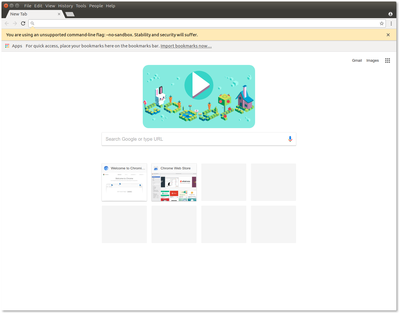Click the reload page icon
Screen dimensions: 399x313
[x=23, y=23]
